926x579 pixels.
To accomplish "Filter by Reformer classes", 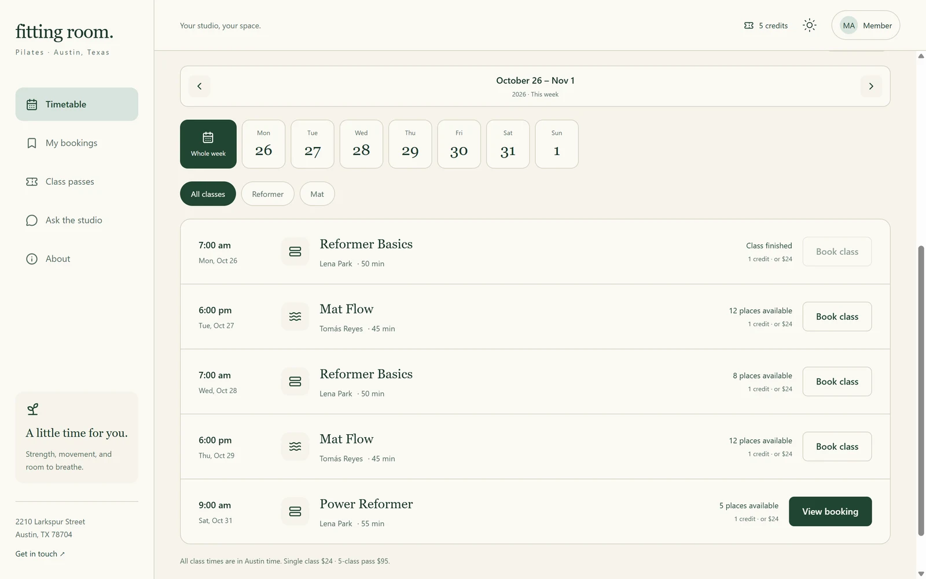I will (268, 194).
